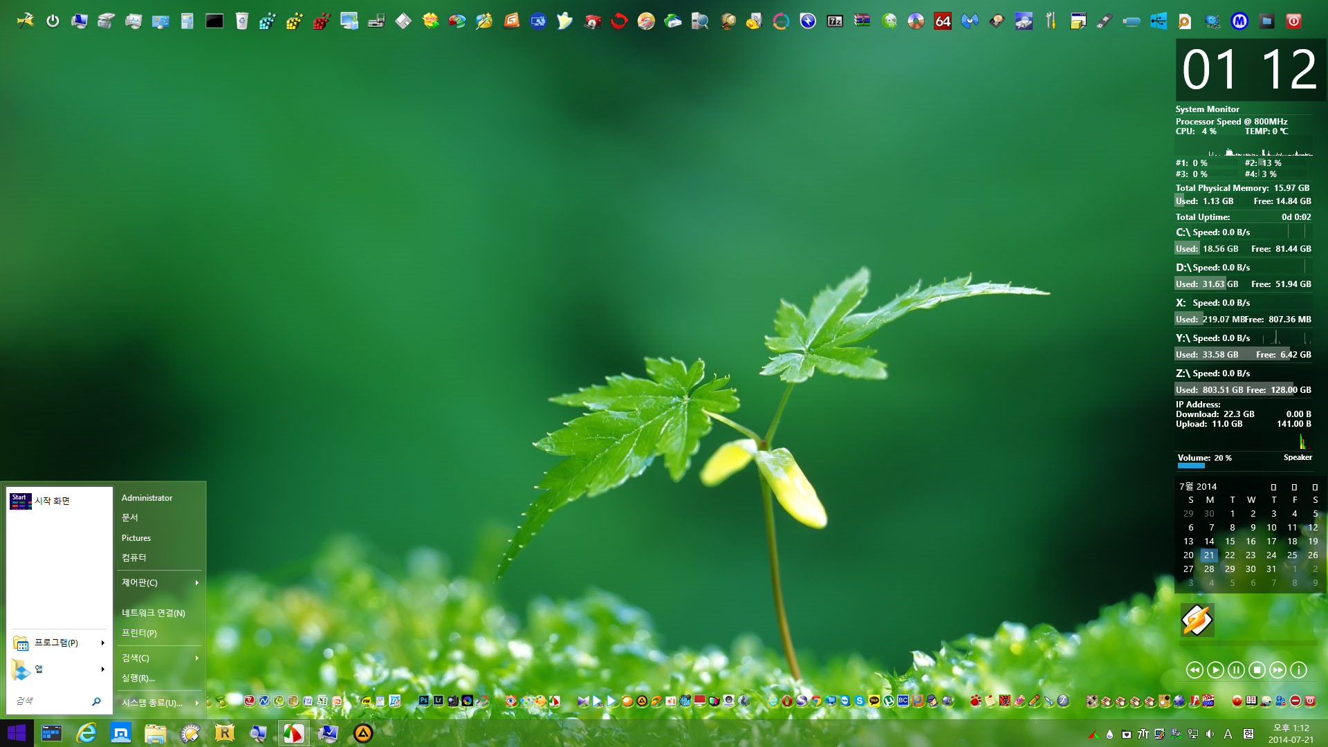1328x747 pixels.
Task: Open the red registry cubes icon
Action: (322, 21)
